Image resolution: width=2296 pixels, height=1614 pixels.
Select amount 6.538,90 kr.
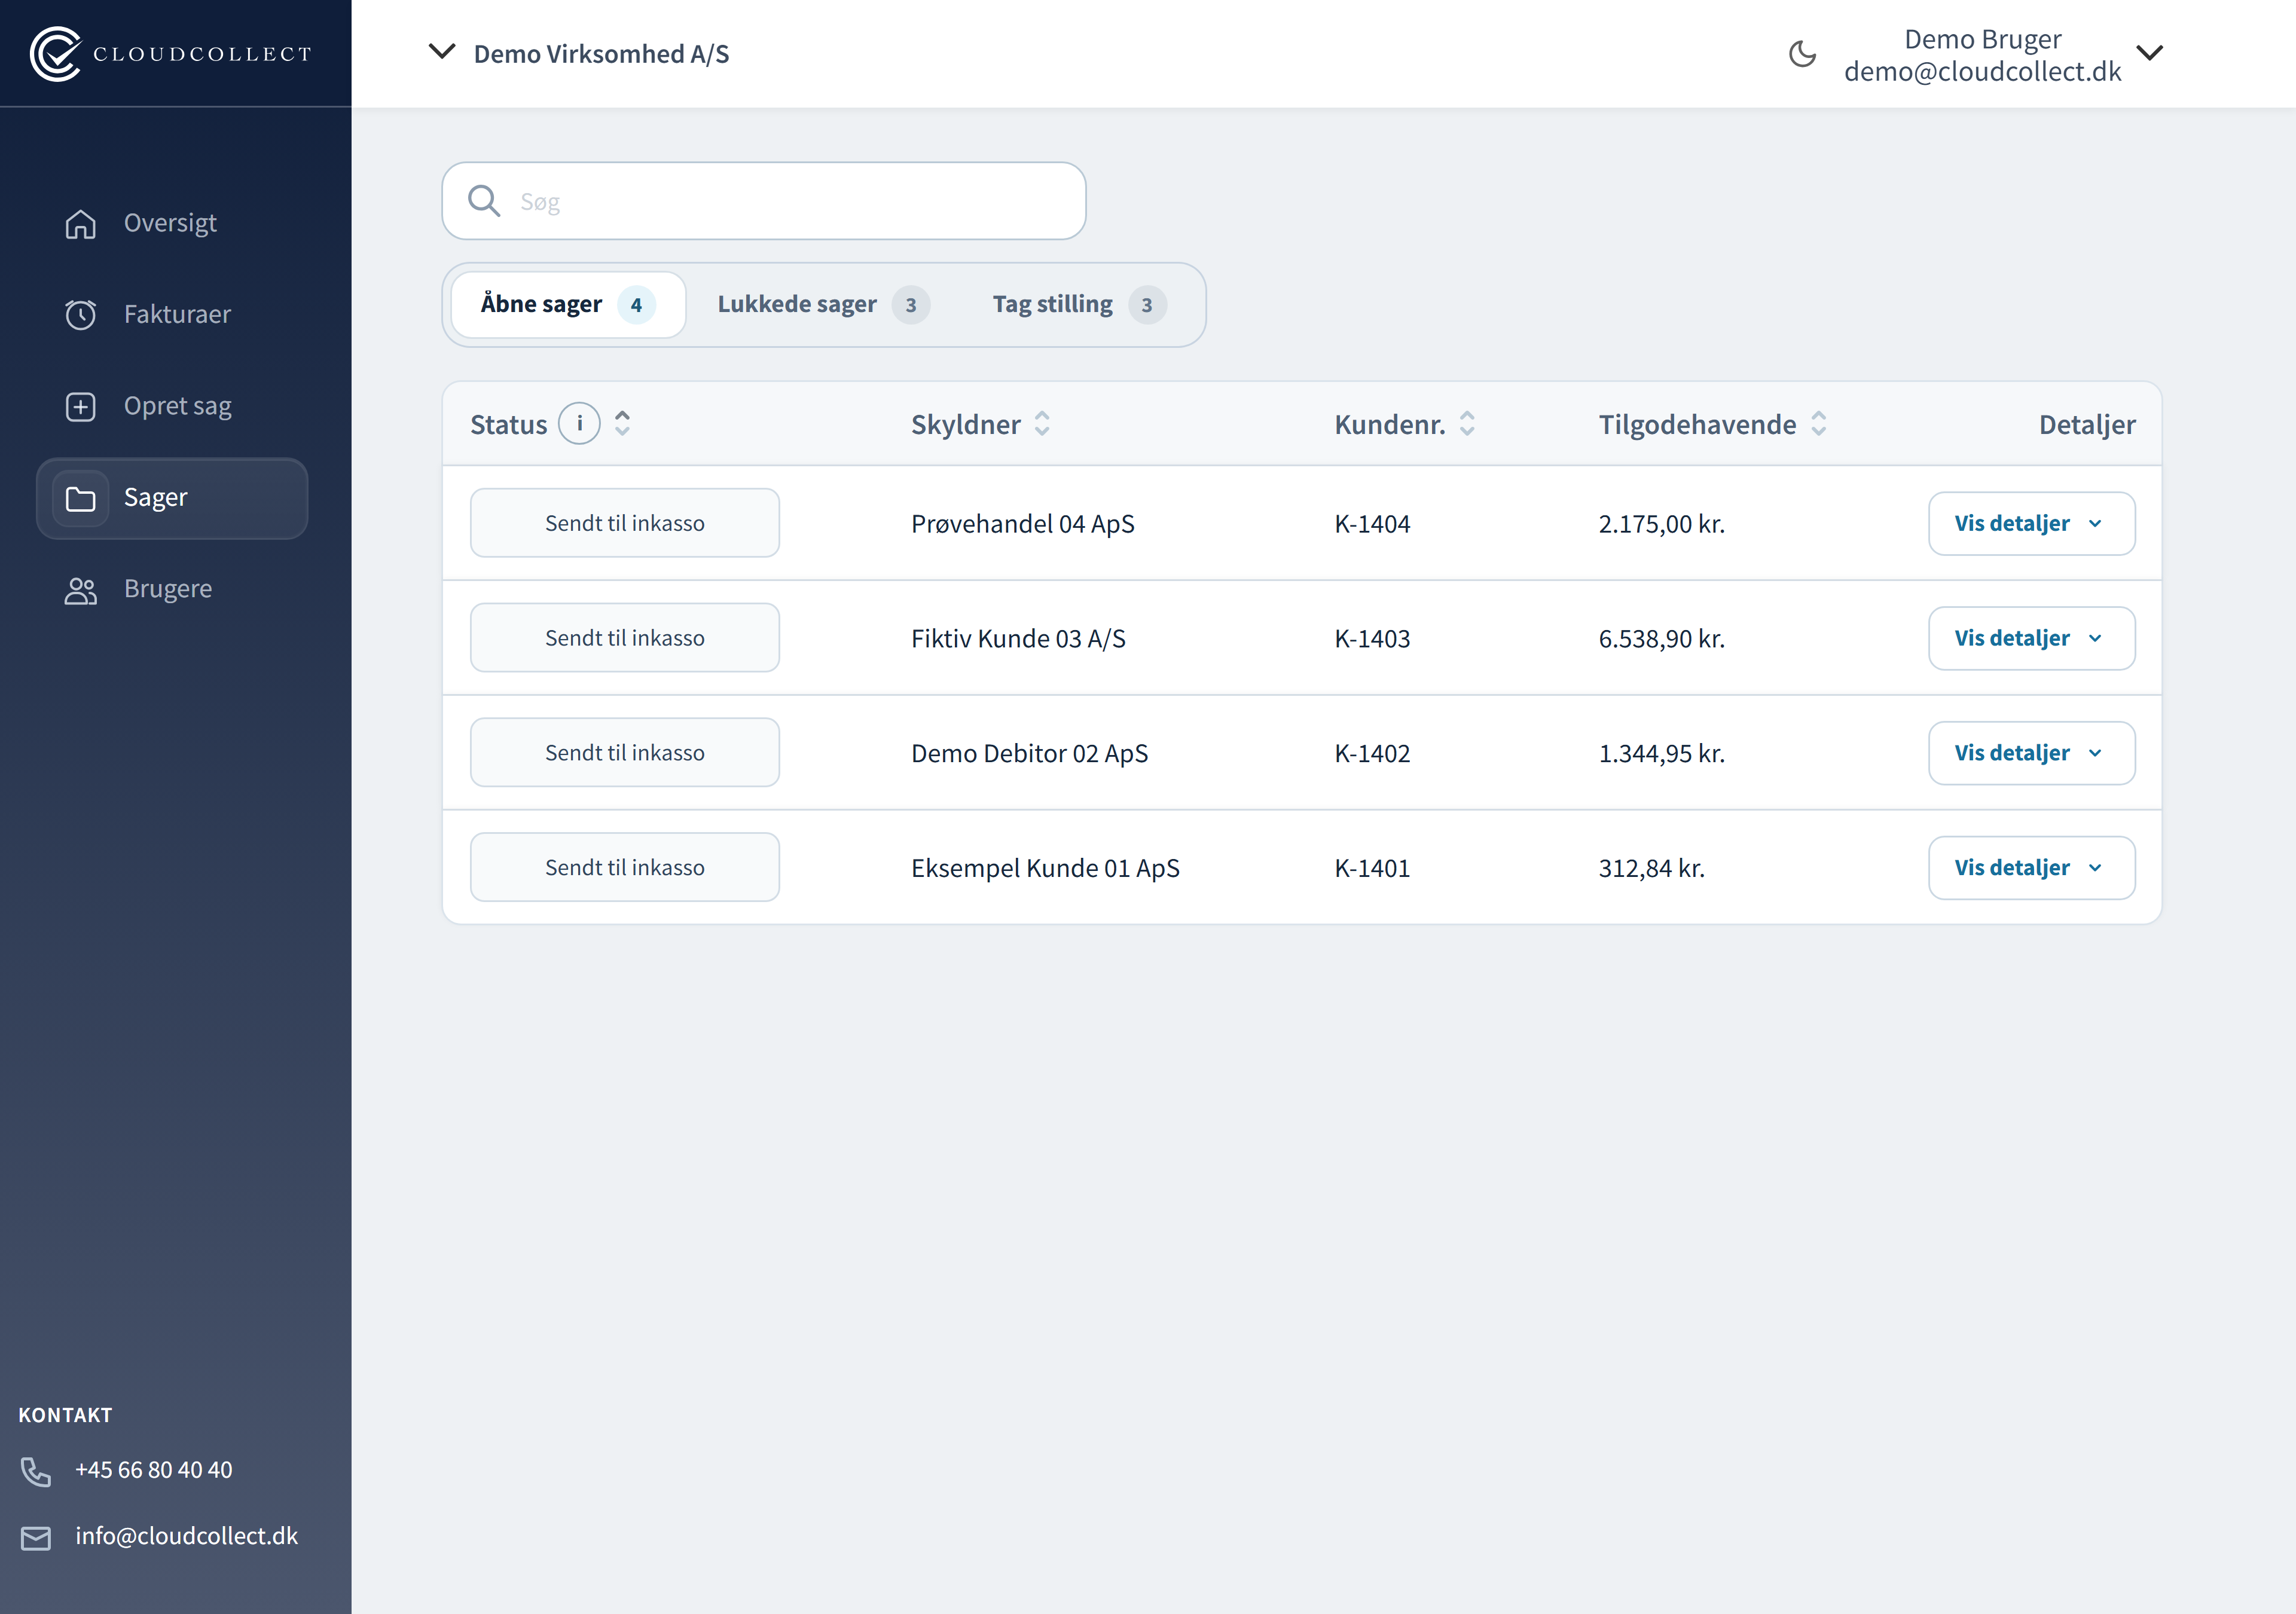[x=1662, y=639]
